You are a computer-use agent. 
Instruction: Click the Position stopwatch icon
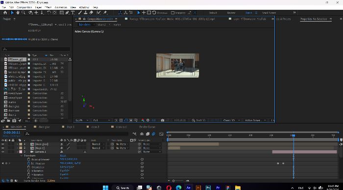pos(28,163)
